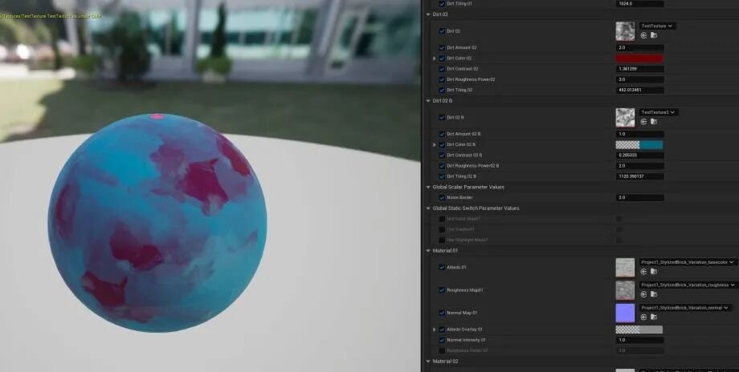The image size is (739, 372).
Task: Edit the Dirt Amount 02 B value field
Action: click(639, 134)
